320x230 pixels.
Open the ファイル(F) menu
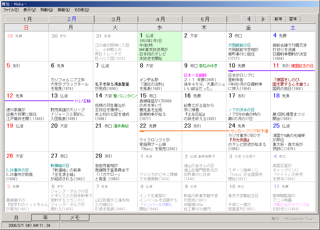11,10
